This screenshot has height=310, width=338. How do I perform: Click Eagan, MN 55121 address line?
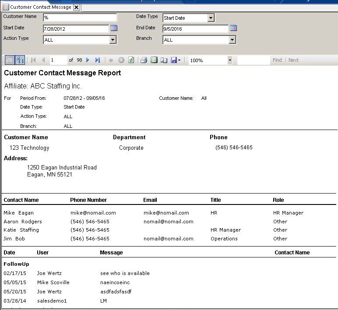click(x=49, y=174)
